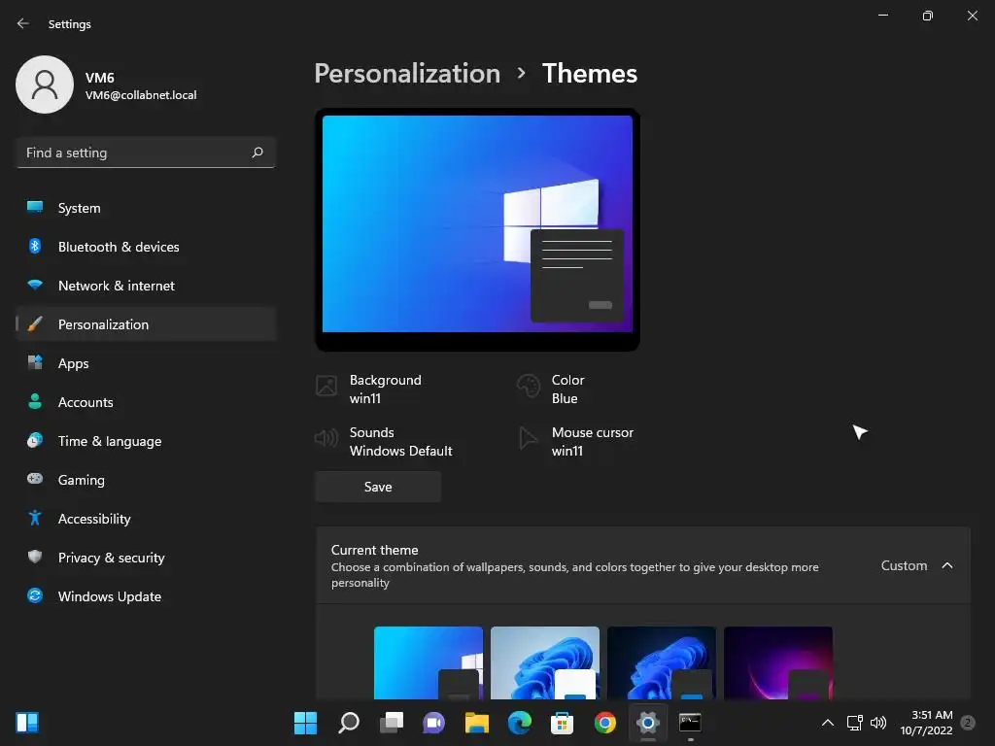Open Time & language settings
Viewport: 995px width, 746px height.
pos(146,441)
